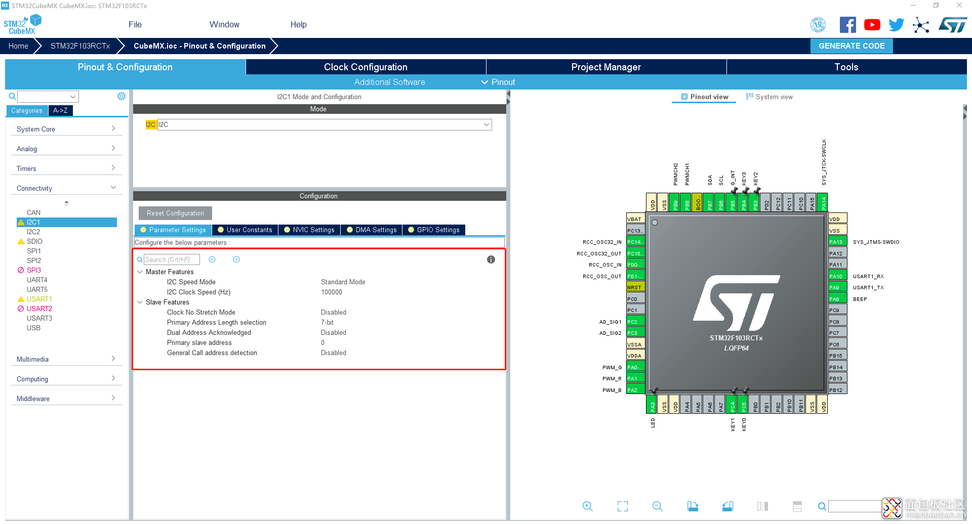Screen dimensions: 972x524
Task: Expand the Computing category
Action: pos(66,379)
